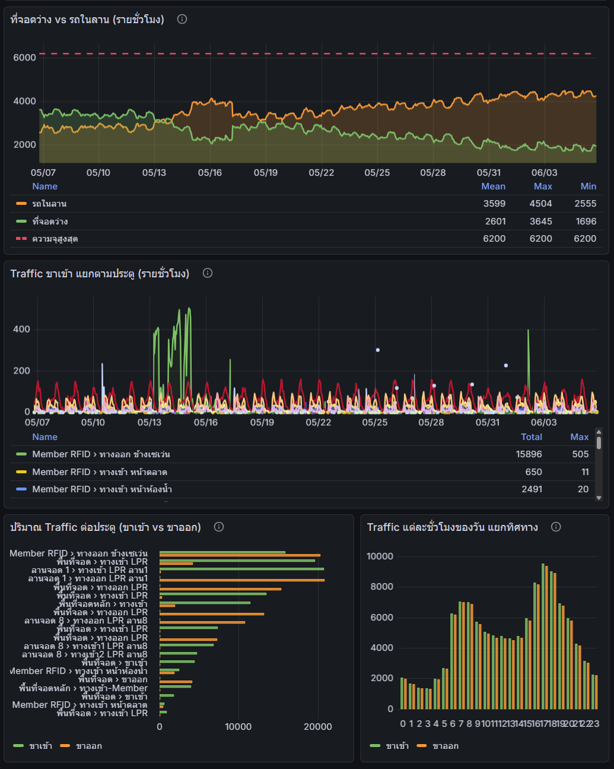Toggle Member RFID › ทางเข้า หน้าห้องน้ำ legend row series
The height and width of the screenshot is (769, 614).
pos(102,489)
